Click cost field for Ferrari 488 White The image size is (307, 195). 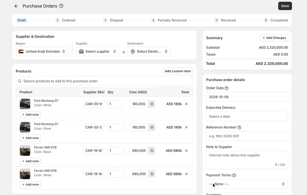pyautogui.click(x=139, y=174)
